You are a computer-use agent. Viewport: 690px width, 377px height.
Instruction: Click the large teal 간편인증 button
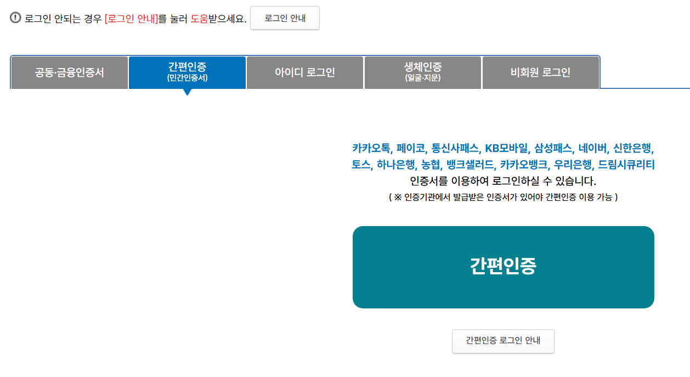[504, 267]
